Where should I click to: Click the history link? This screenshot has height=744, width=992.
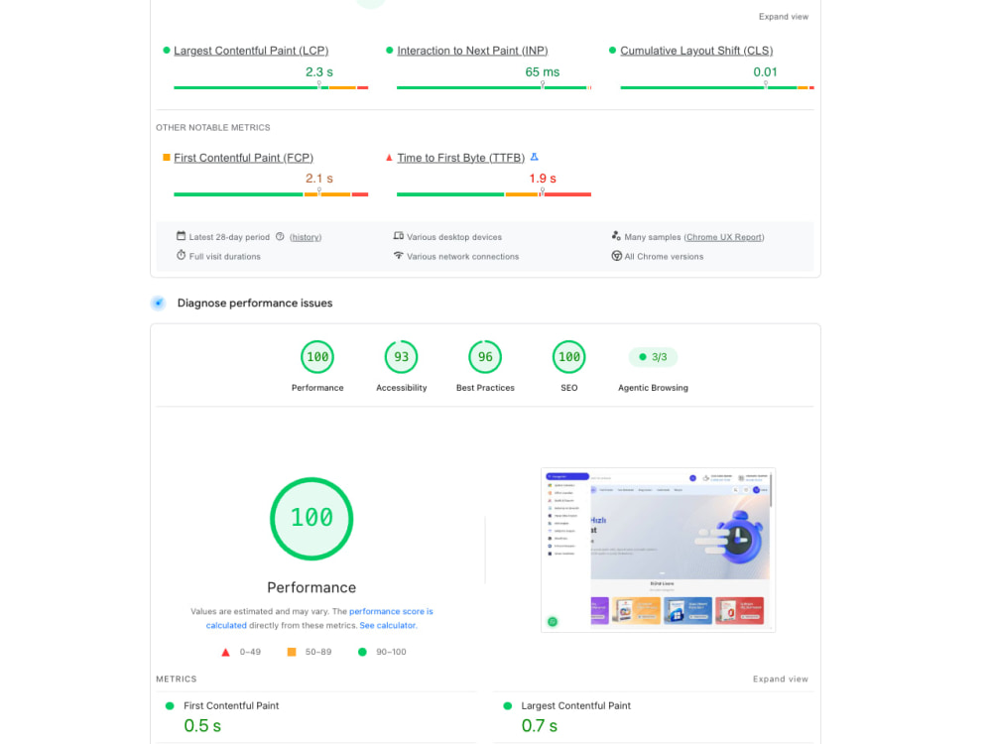(306, 237)
